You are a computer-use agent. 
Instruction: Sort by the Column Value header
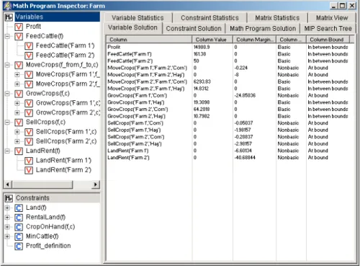point(212,40)
